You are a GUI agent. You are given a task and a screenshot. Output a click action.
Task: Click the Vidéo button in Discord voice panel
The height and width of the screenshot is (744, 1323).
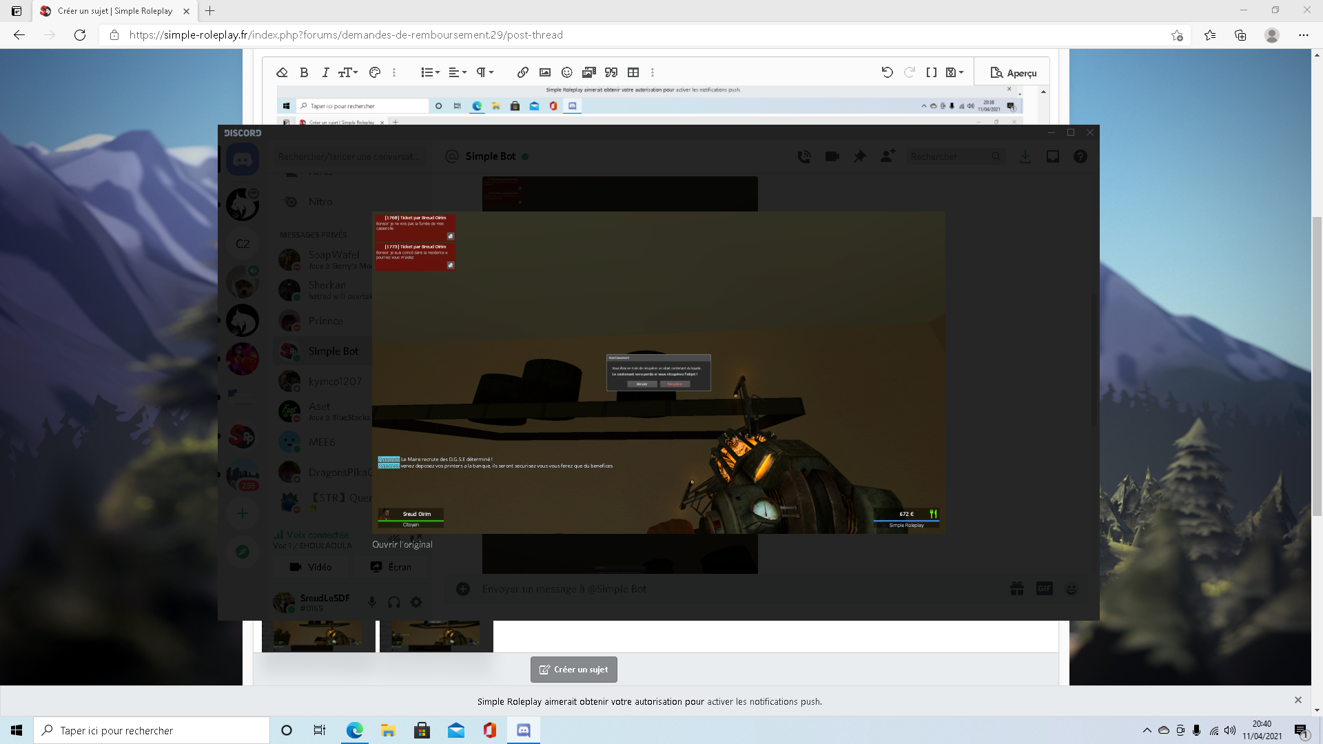pyautogui.click(x=311, y=567)
